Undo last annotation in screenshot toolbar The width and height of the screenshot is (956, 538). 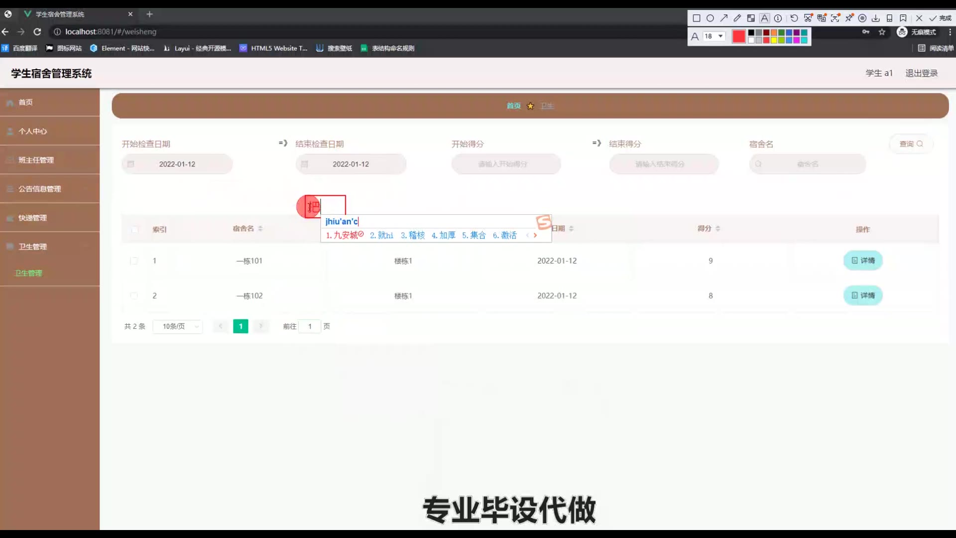(x=794, y=18)
